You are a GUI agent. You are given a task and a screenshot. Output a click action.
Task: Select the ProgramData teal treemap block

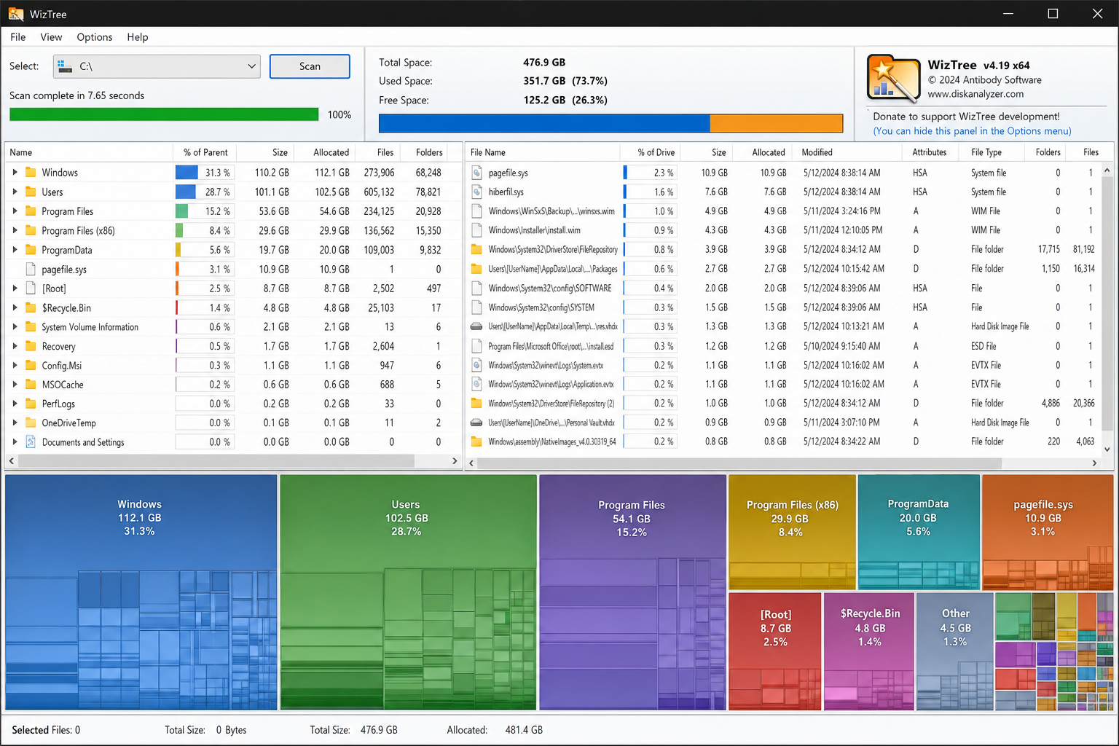[x=919, y=533]
